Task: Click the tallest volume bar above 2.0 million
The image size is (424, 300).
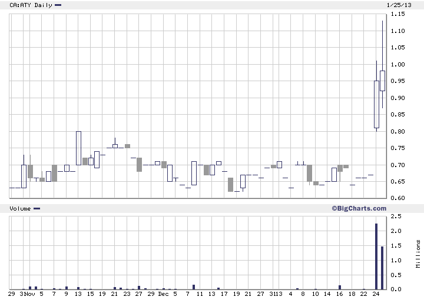Action: (x=376, y=256)
